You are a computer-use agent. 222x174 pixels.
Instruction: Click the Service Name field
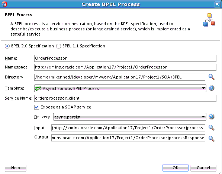click(x=125, y=98)
